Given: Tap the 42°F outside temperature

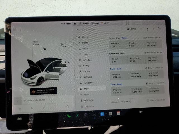Looking at the screenshot, I should pyautogui.click(x=106, y=23).
